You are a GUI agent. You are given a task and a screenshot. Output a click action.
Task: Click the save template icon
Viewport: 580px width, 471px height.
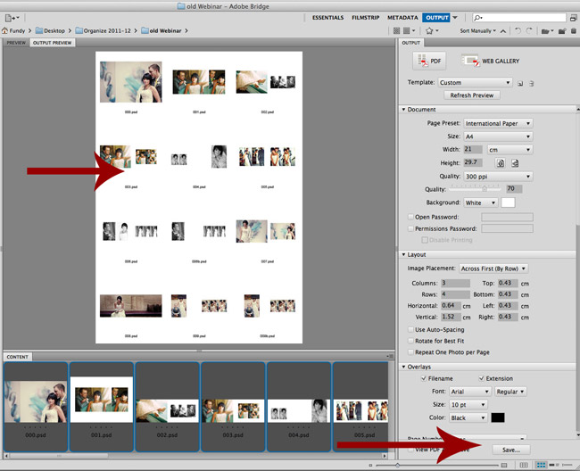(x=520, y=84)
